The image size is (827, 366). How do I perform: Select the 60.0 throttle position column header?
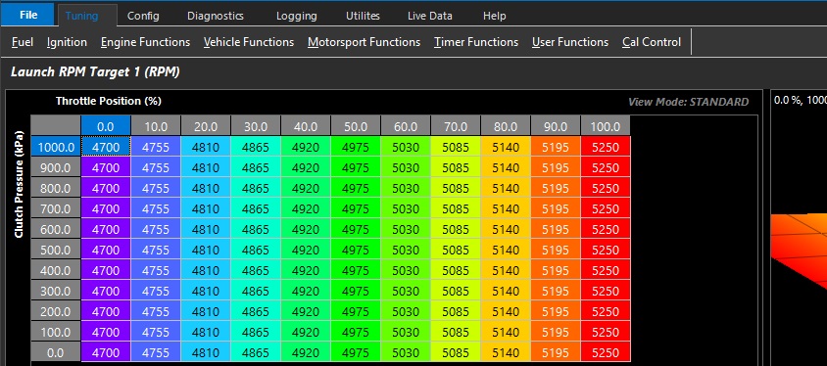[406, 126]
